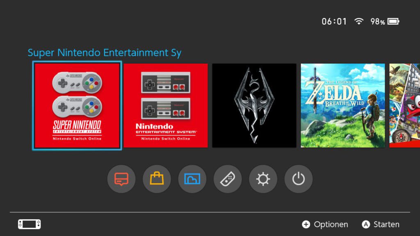The height and width of the screenshot is (236, 420).
Task: Open the Album icon
Action: point(192,179)
